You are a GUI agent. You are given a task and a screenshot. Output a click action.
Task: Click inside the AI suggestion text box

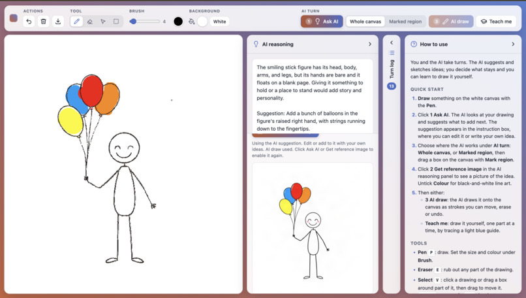tap(313, 97)
